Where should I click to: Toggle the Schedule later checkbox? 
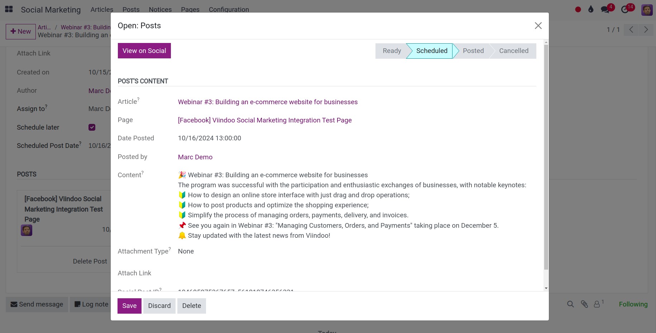pyautogui.click(x=92, y=127)
